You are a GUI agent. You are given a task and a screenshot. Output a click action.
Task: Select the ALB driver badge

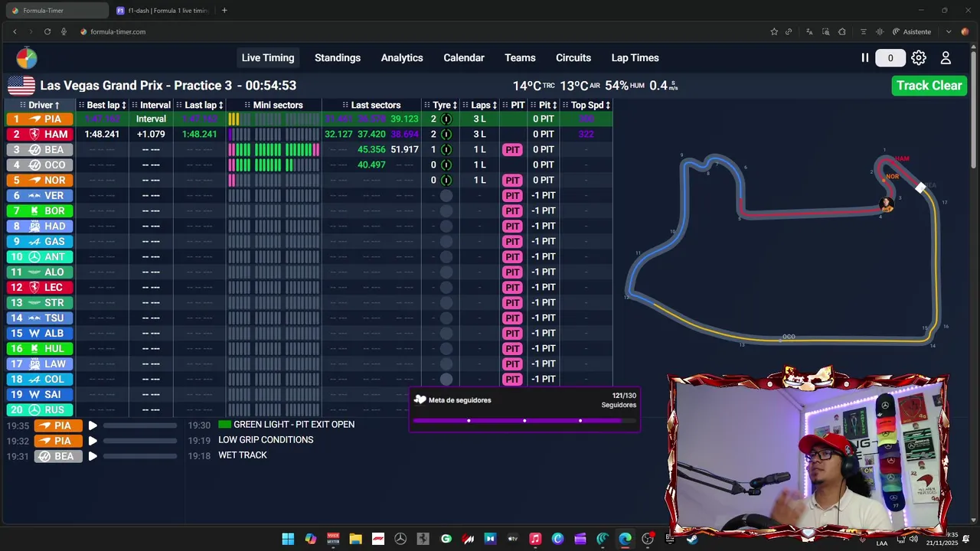pos(39,333)
